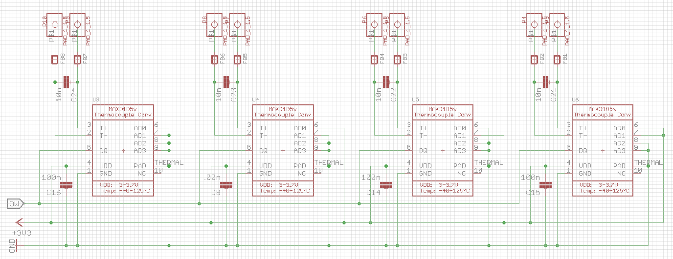
Task: Select the P6 pad connector
Action: (x=374, y=25)
